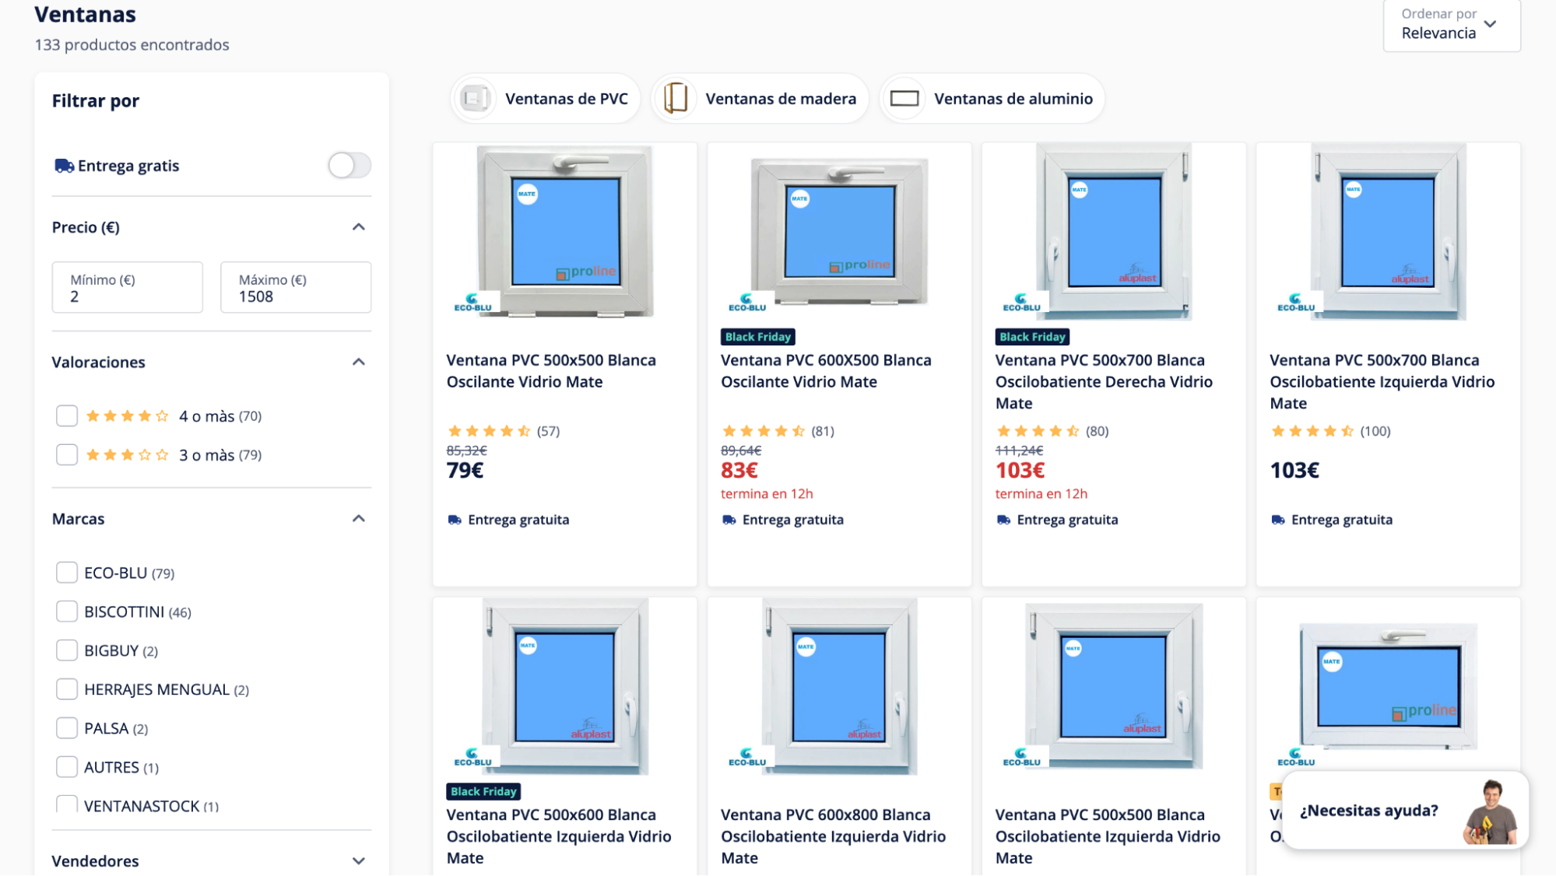Check the ECO-BLU brand filter
Image resolution: width=1556 pixels, height=876 pixels.
67,573
